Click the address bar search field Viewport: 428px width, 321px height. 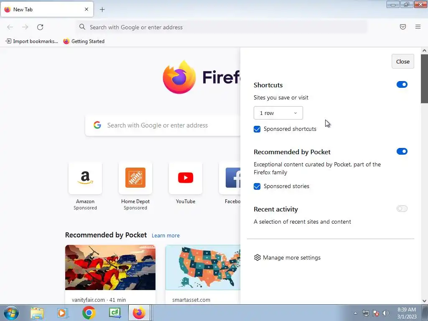tap(222, 27)
